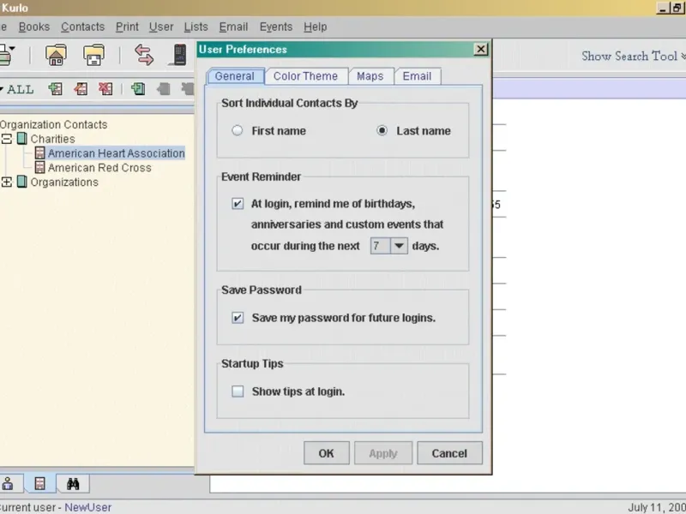
Task: Open the Email menu in menu bar
Action: click(x=233, y=27)
